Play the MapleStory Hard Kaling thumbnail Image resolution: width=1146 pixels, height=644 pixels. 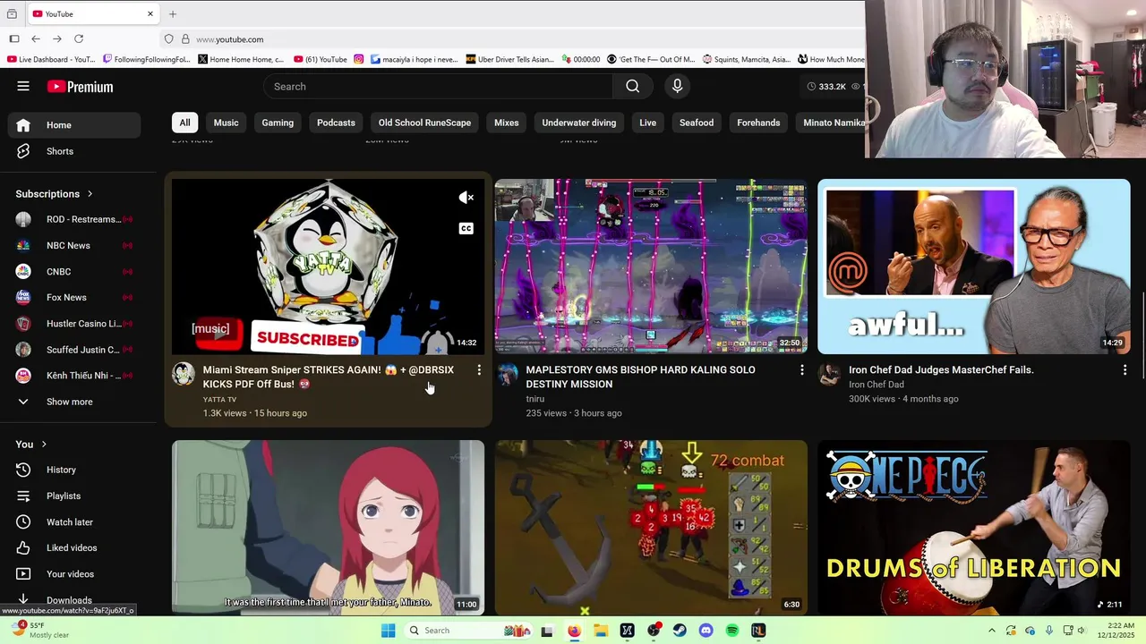651,267
